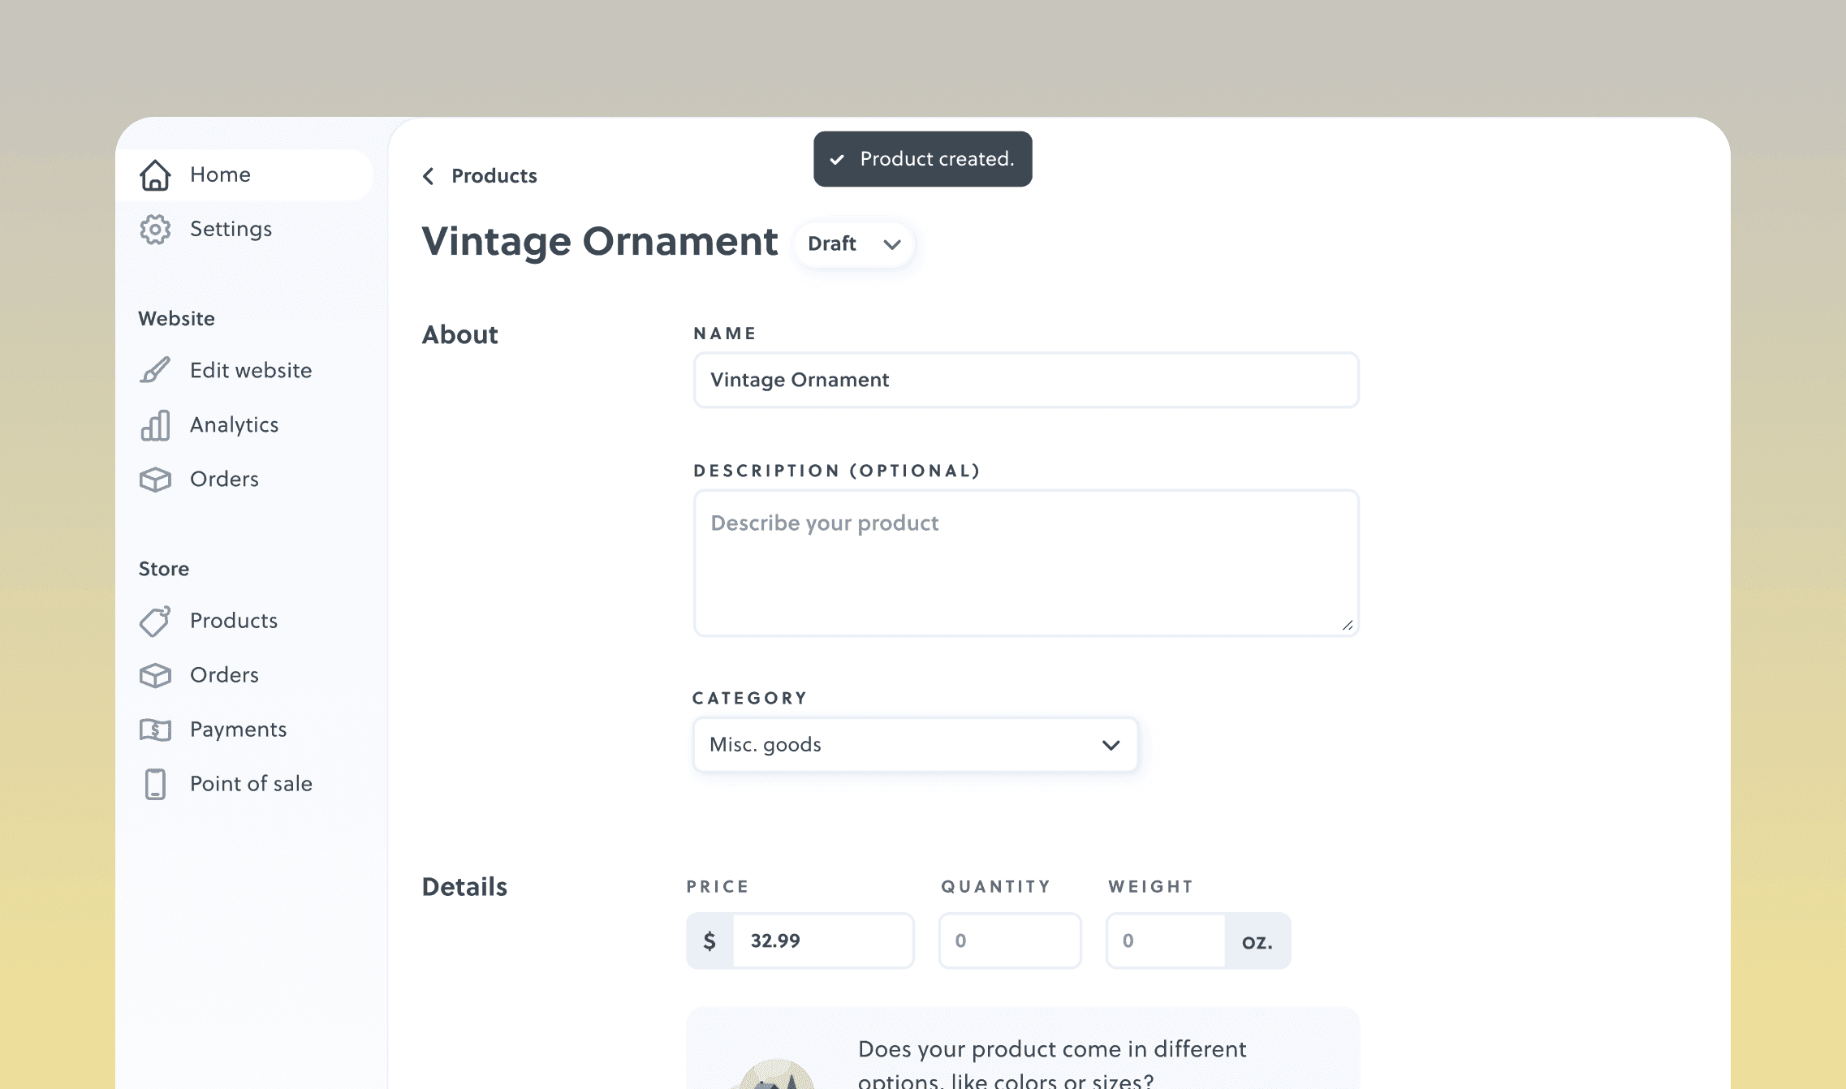This screenshot has width=1846, height=1089.
Task: Click the Vintage Ornament page heading
Action: coord(600,242)
